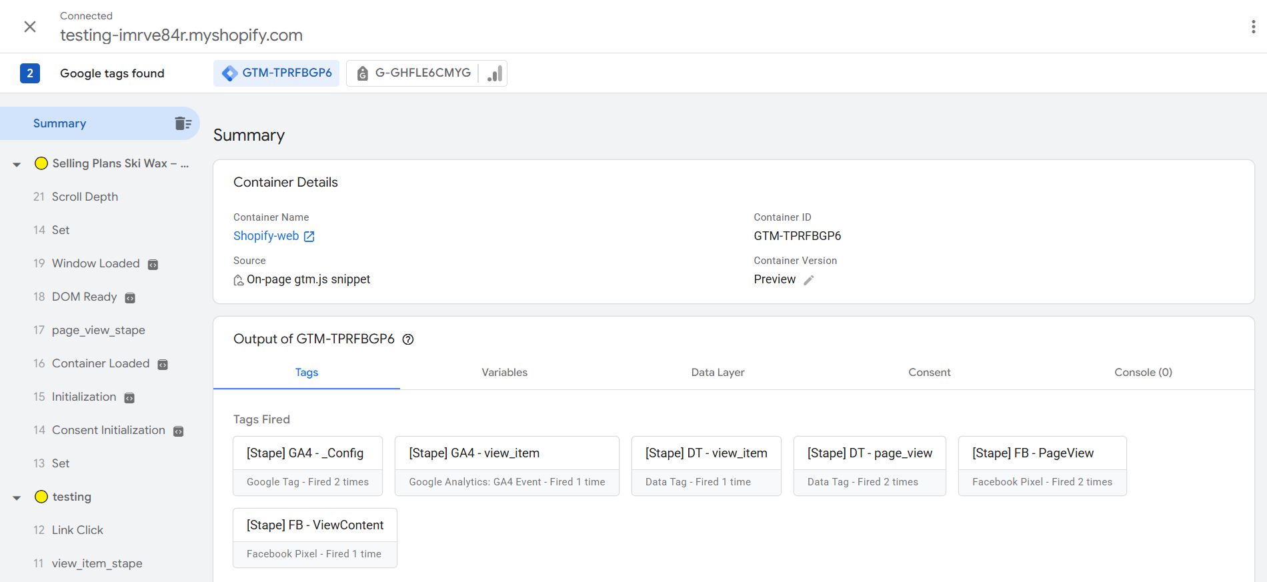Click the GTM-TPRFBGP6 Container ID value
The width and height of the screenshot is (1267, 582).
pyautogui.click(x=797, y=236)
